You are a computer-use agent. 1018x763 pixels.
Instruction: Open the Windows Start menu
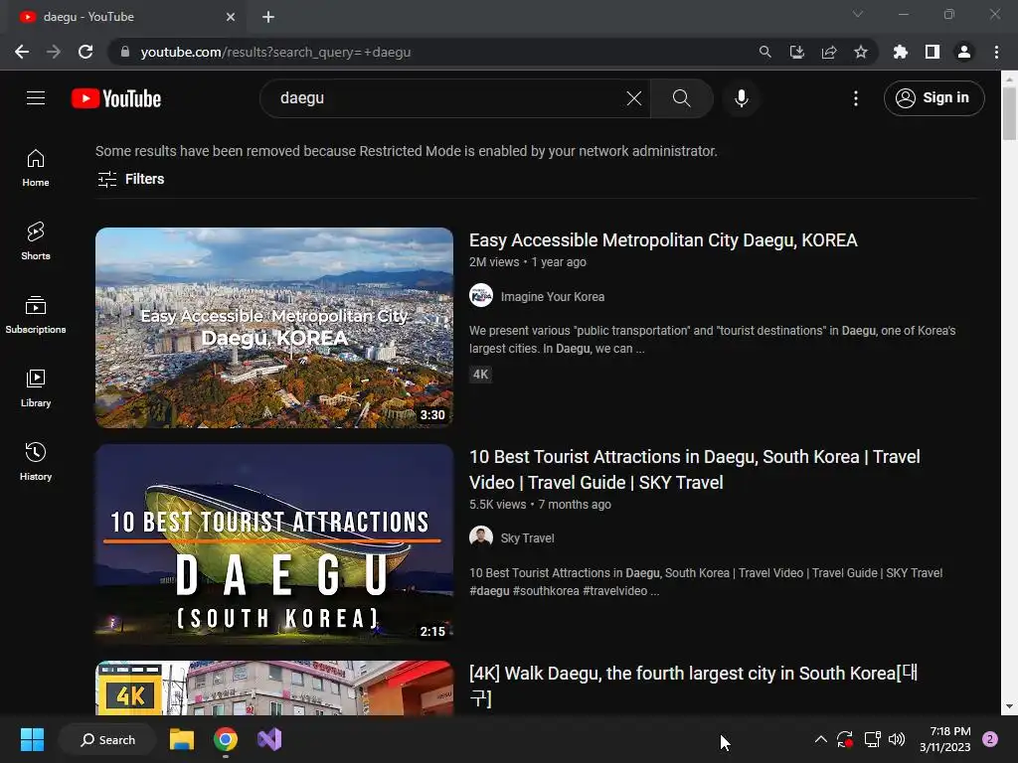(32, 739)
